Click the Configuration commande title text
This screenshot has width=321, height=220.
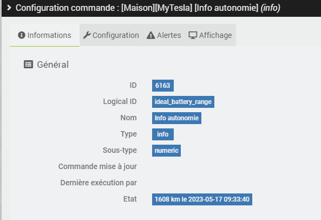pyautogui.click(x=148, y=8)
